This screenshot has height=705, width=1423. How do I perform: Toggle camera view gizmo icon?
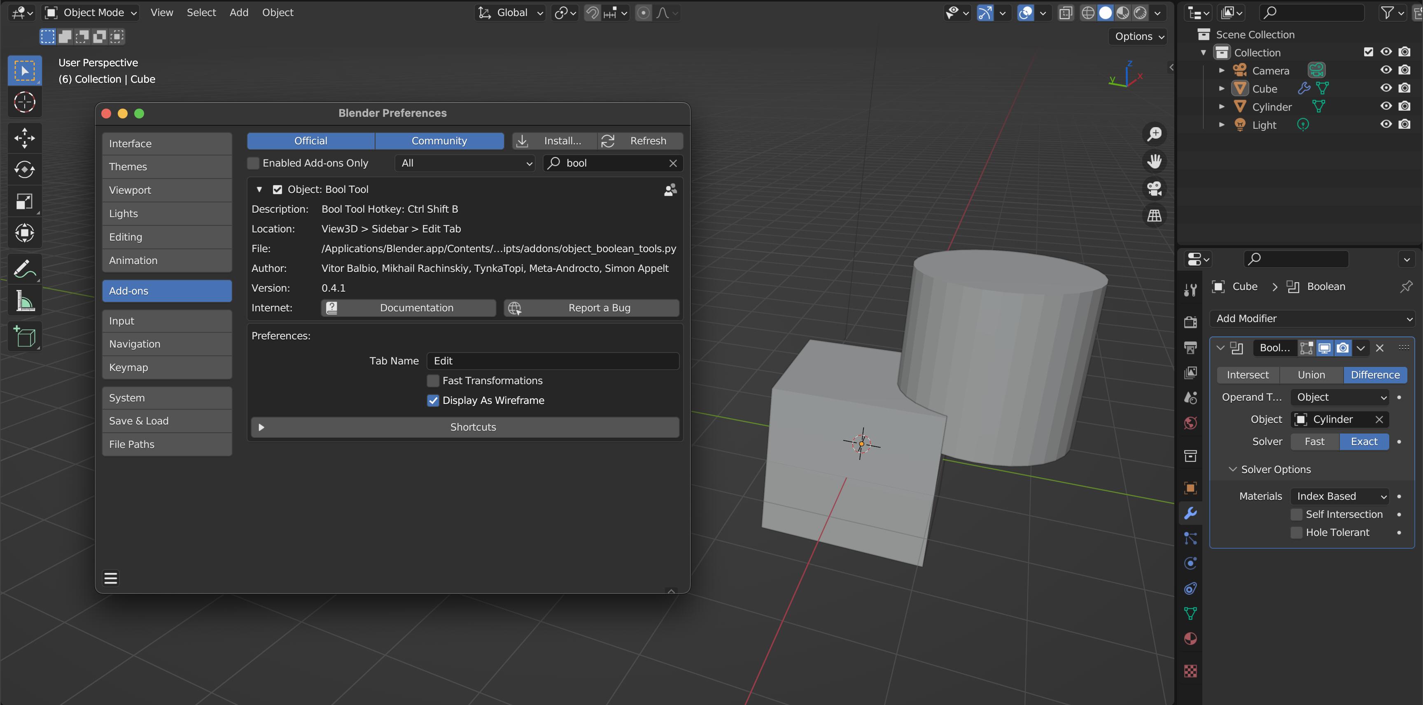(1155, 188)
